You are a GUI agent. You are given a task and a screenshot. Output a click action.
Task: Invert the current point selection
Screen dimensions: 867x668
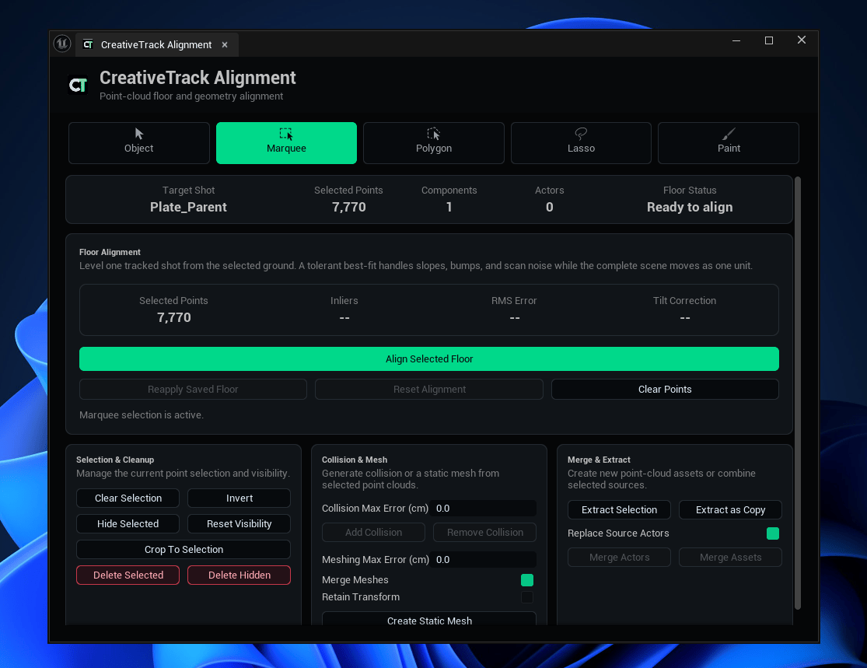(x=239, y=498)
